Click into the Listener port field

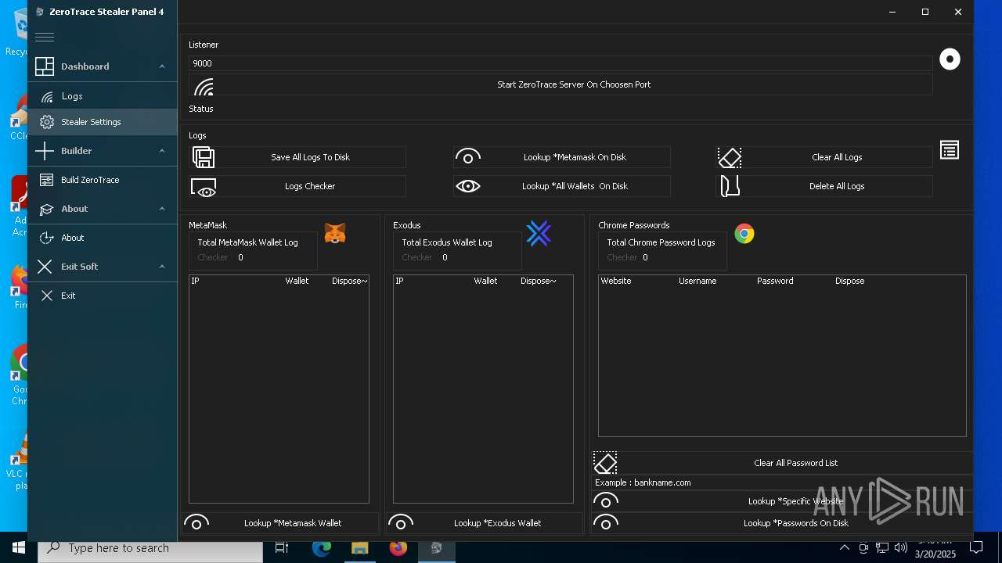click(560, 63)
